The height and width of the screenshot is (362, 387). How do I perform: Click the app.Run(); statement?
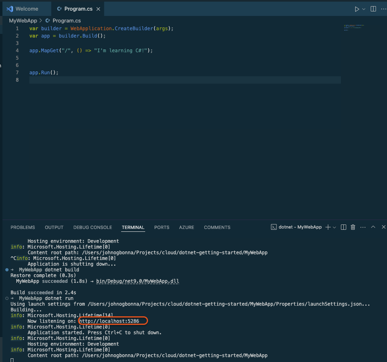[x=44, y=73]
